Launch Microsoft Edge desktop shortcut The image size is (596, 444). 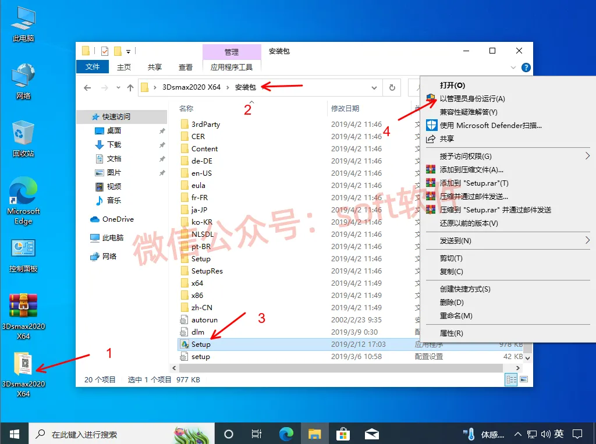point(23,201)
